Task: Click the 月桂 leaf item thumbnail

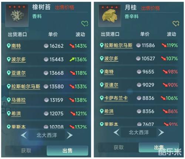Action: click(110, 16)
